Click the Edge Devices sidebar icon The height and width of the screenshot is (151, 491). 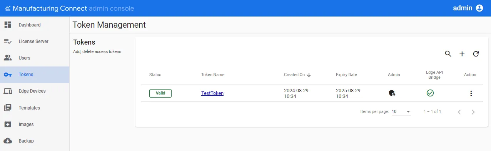(x=8, y=91)
